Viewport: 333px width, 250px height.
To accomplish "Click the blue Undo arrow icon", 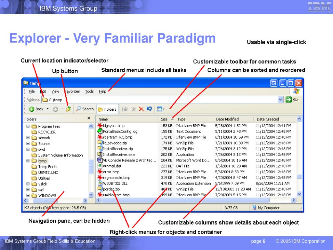I will (149, 109).
